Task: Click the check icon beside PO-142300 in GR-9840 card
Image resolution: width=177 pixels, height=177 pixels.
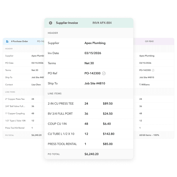Action: [153, 70]
